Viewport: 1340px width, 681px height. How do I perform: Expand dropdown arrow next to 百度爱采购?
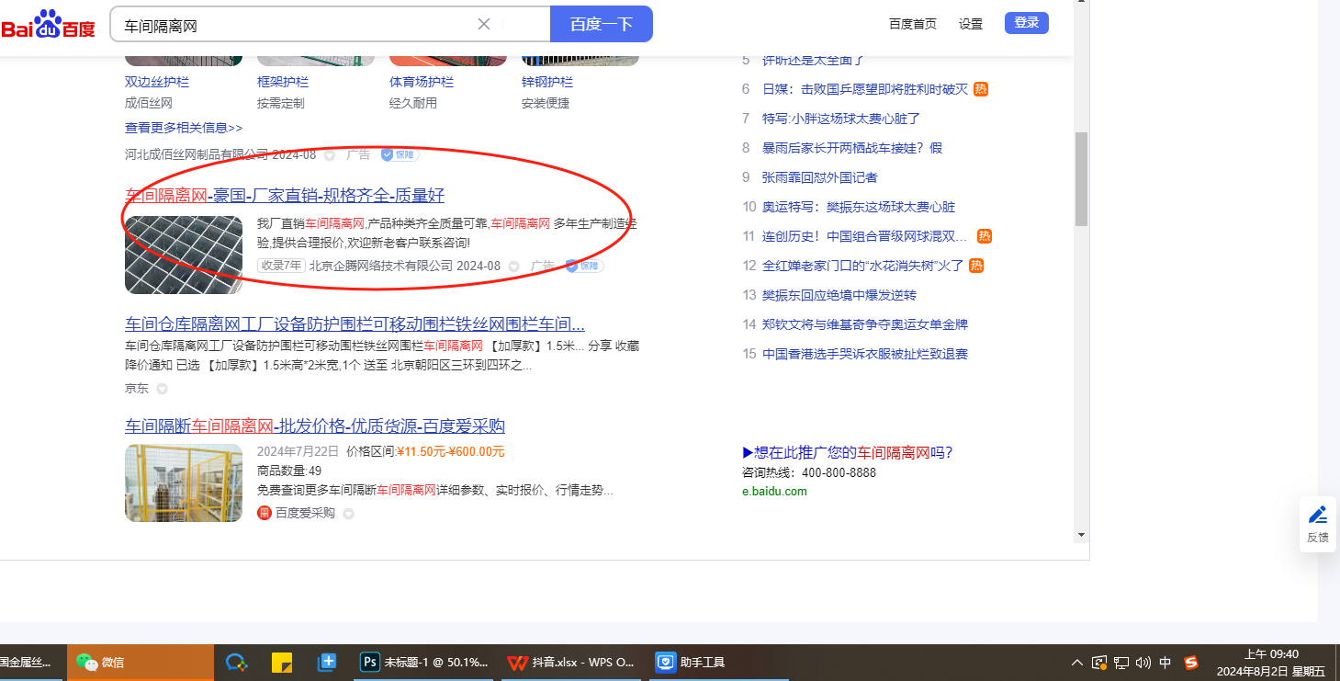349,514
